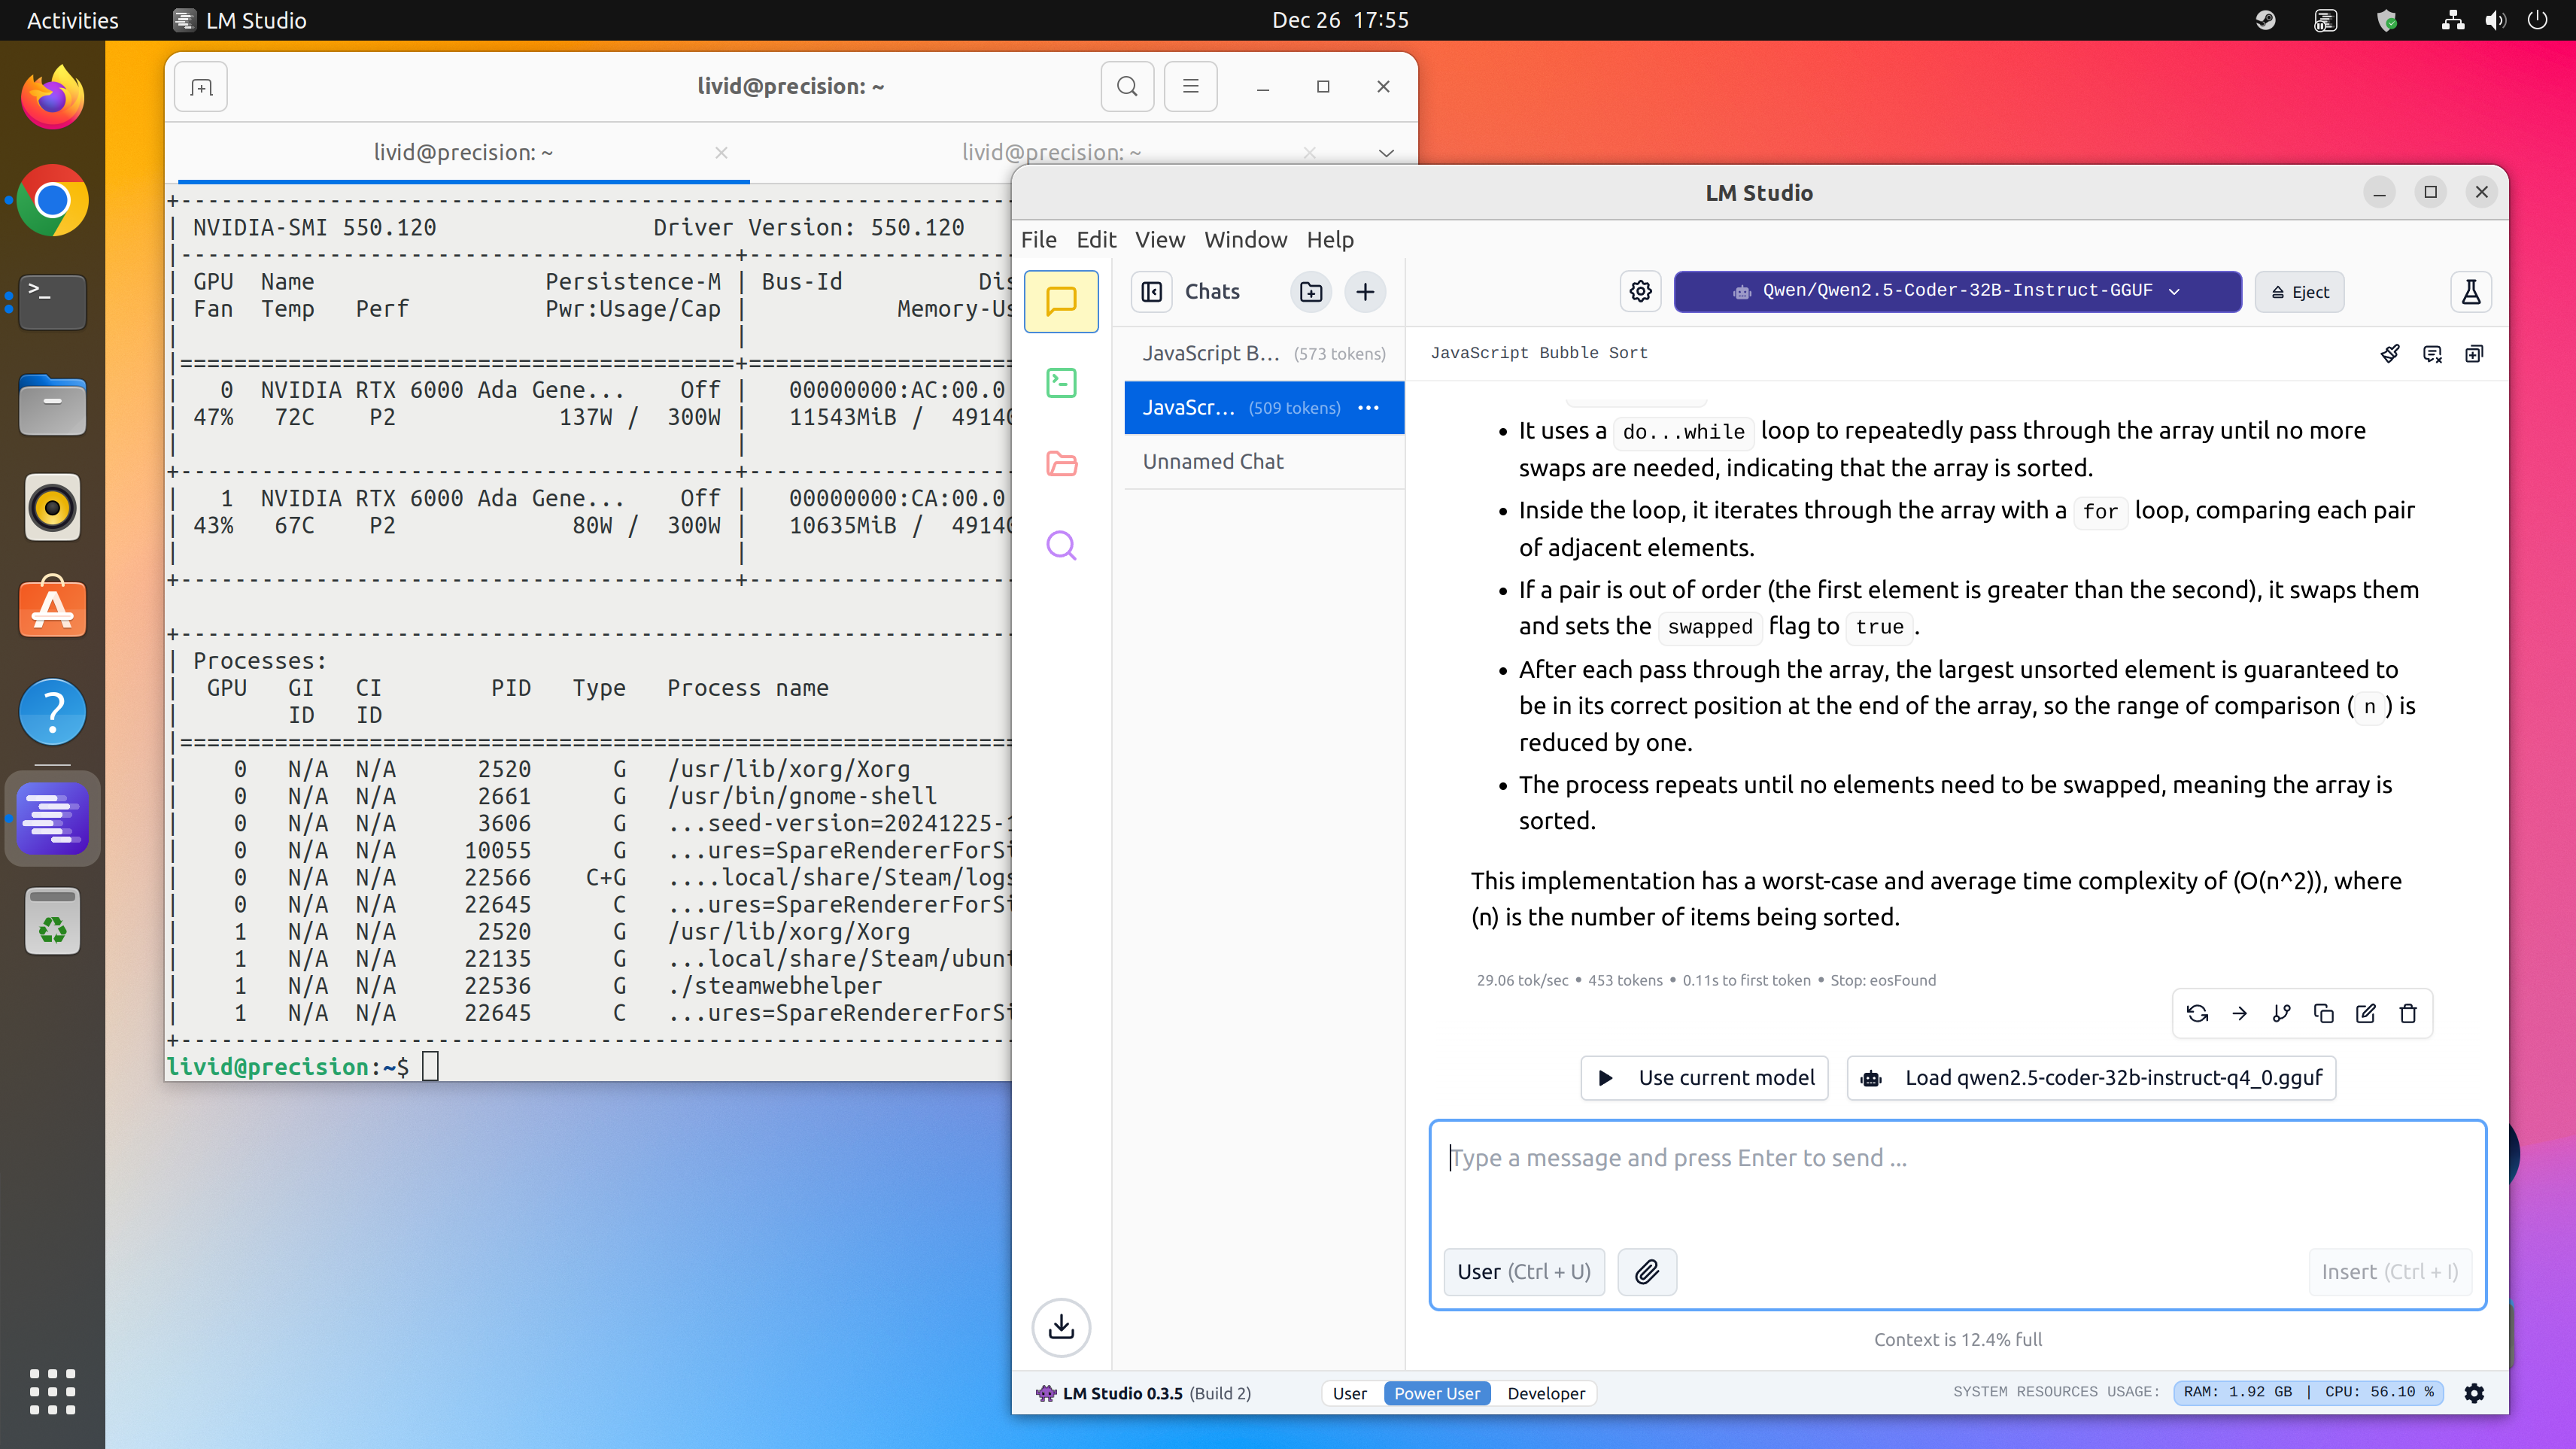
Task: Click the Eject model button
Action: point(2299,292)
